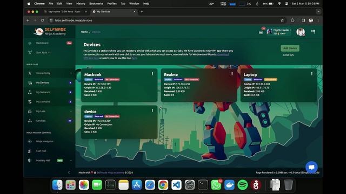
Task: Open the tab search dropdown arrow
Action: (x=318, y=12)
